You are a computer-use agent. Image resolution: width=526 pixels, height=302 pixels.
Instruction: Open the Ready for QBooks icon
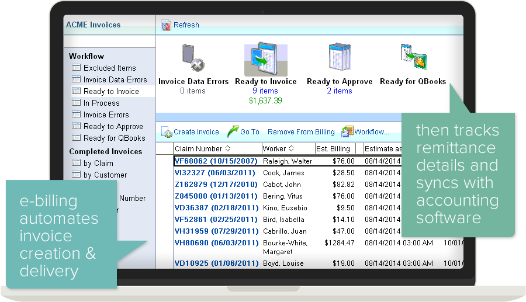click(x=413, y=58)
